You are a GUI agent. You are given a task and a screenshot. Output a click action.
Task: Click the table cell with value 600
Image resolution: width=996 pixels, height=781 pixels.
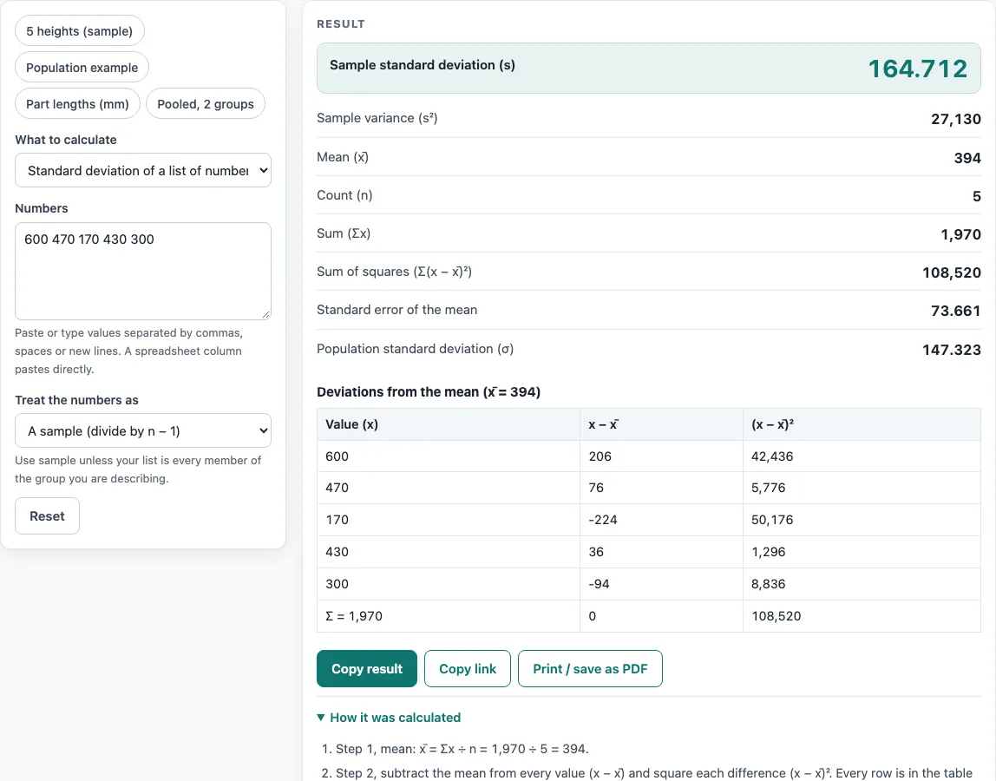pos(449,456)
